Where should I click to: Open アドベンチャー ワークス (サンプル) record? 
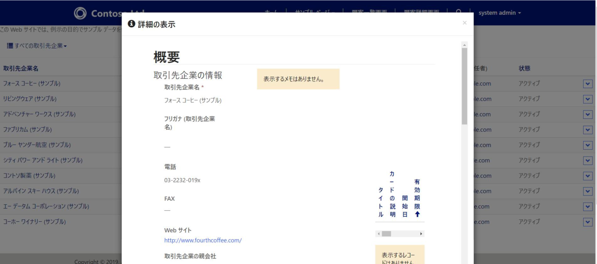coord(39,114)
